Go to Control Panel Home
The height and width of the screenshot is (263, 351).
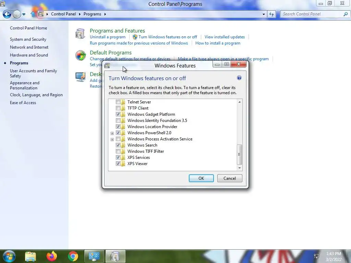(x=28, y=28)
